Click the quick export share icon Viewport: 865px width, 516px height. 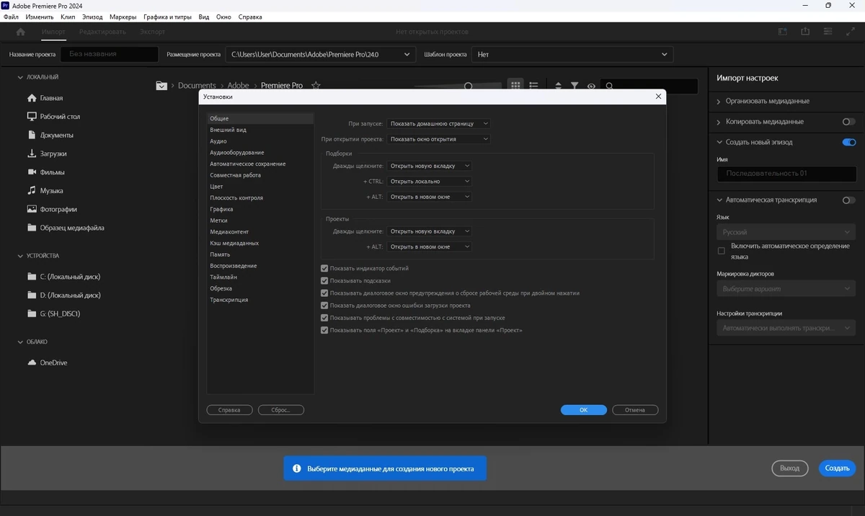805,32
